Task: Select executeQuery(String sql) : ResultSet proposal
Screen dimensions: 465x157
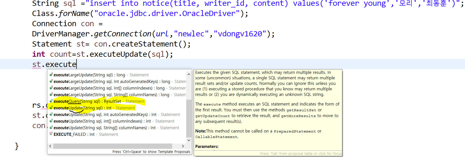Action: click(117, 101)
